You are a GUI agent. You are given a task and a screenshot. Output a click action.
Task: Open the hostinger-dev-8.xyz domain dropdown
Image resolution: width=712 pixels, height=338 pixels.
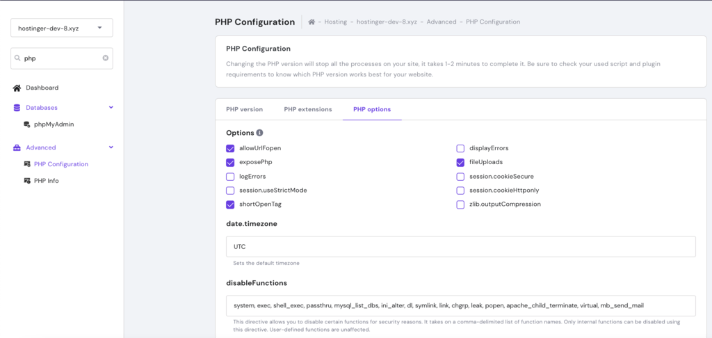[62, 28]
